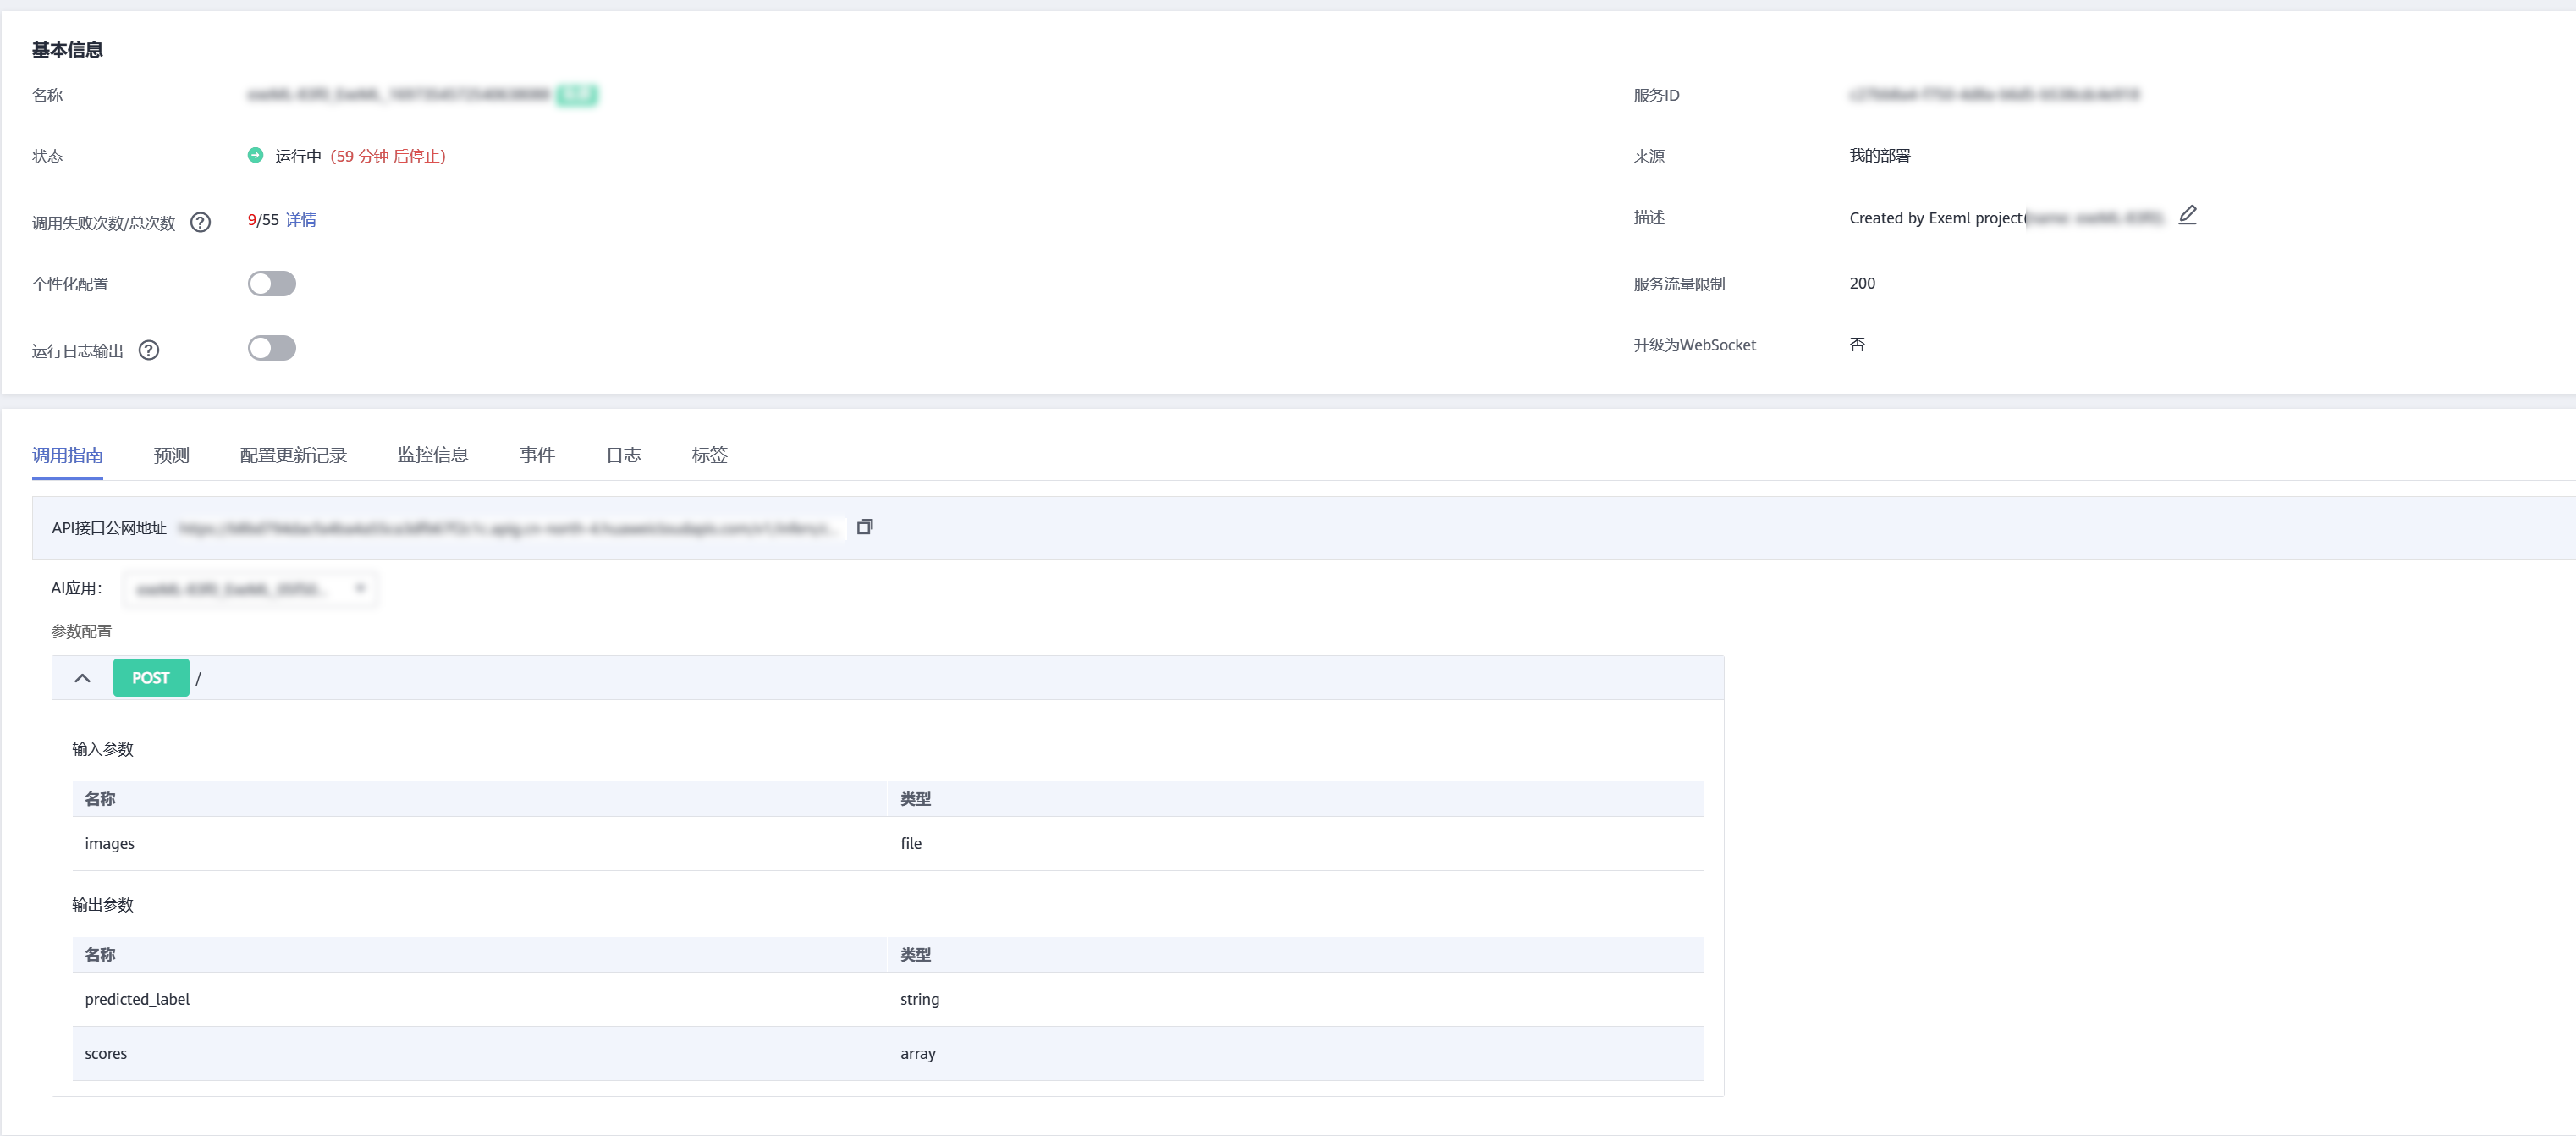This screenshot has width=2576, height=1136.
Task: Open 详情 link for call failures
Action: (300, 220)
